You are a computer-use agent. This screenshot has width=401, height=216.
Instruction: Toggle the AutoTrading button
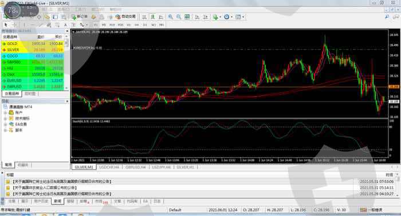[125, 17]
